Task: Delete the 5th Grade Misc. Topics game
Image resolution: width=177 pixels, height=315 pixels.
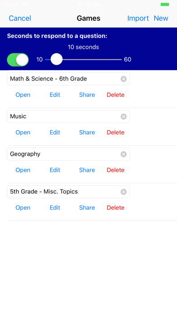Action: pyautogui.click(x=116, y=208)
